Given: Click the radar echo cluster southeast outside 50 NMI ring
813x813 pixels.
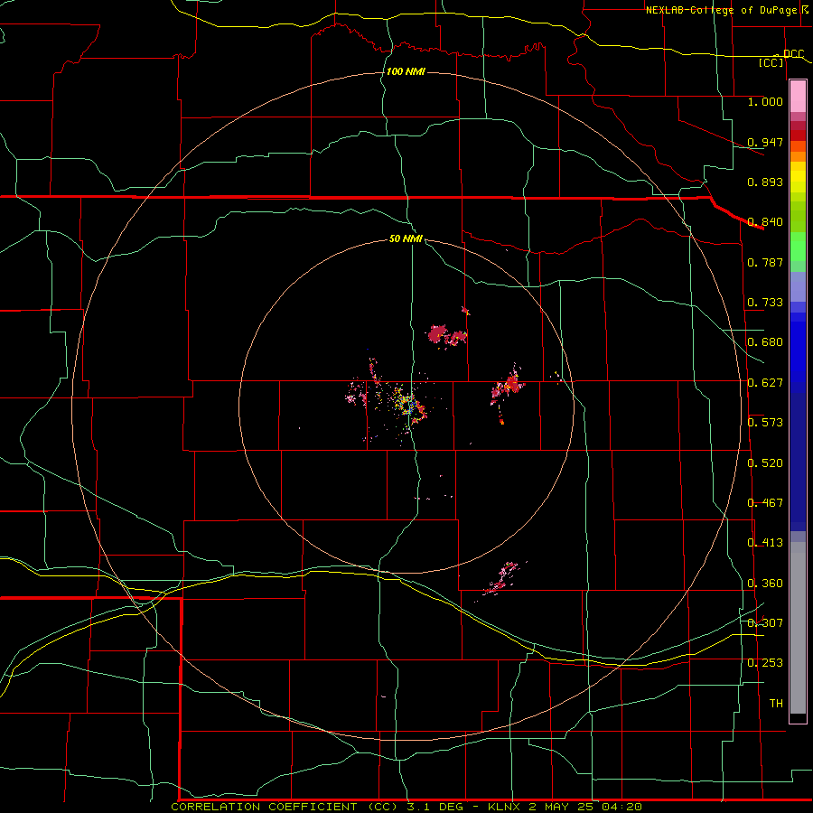Looking at the screenshot, I should 500,579.
